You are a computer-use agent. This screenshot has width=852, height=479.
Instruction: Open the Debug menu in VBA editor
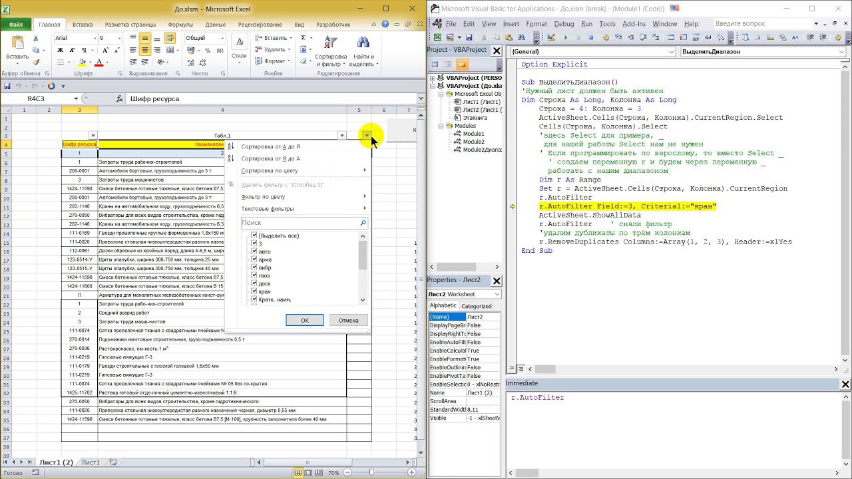click(x=563, y=24)
